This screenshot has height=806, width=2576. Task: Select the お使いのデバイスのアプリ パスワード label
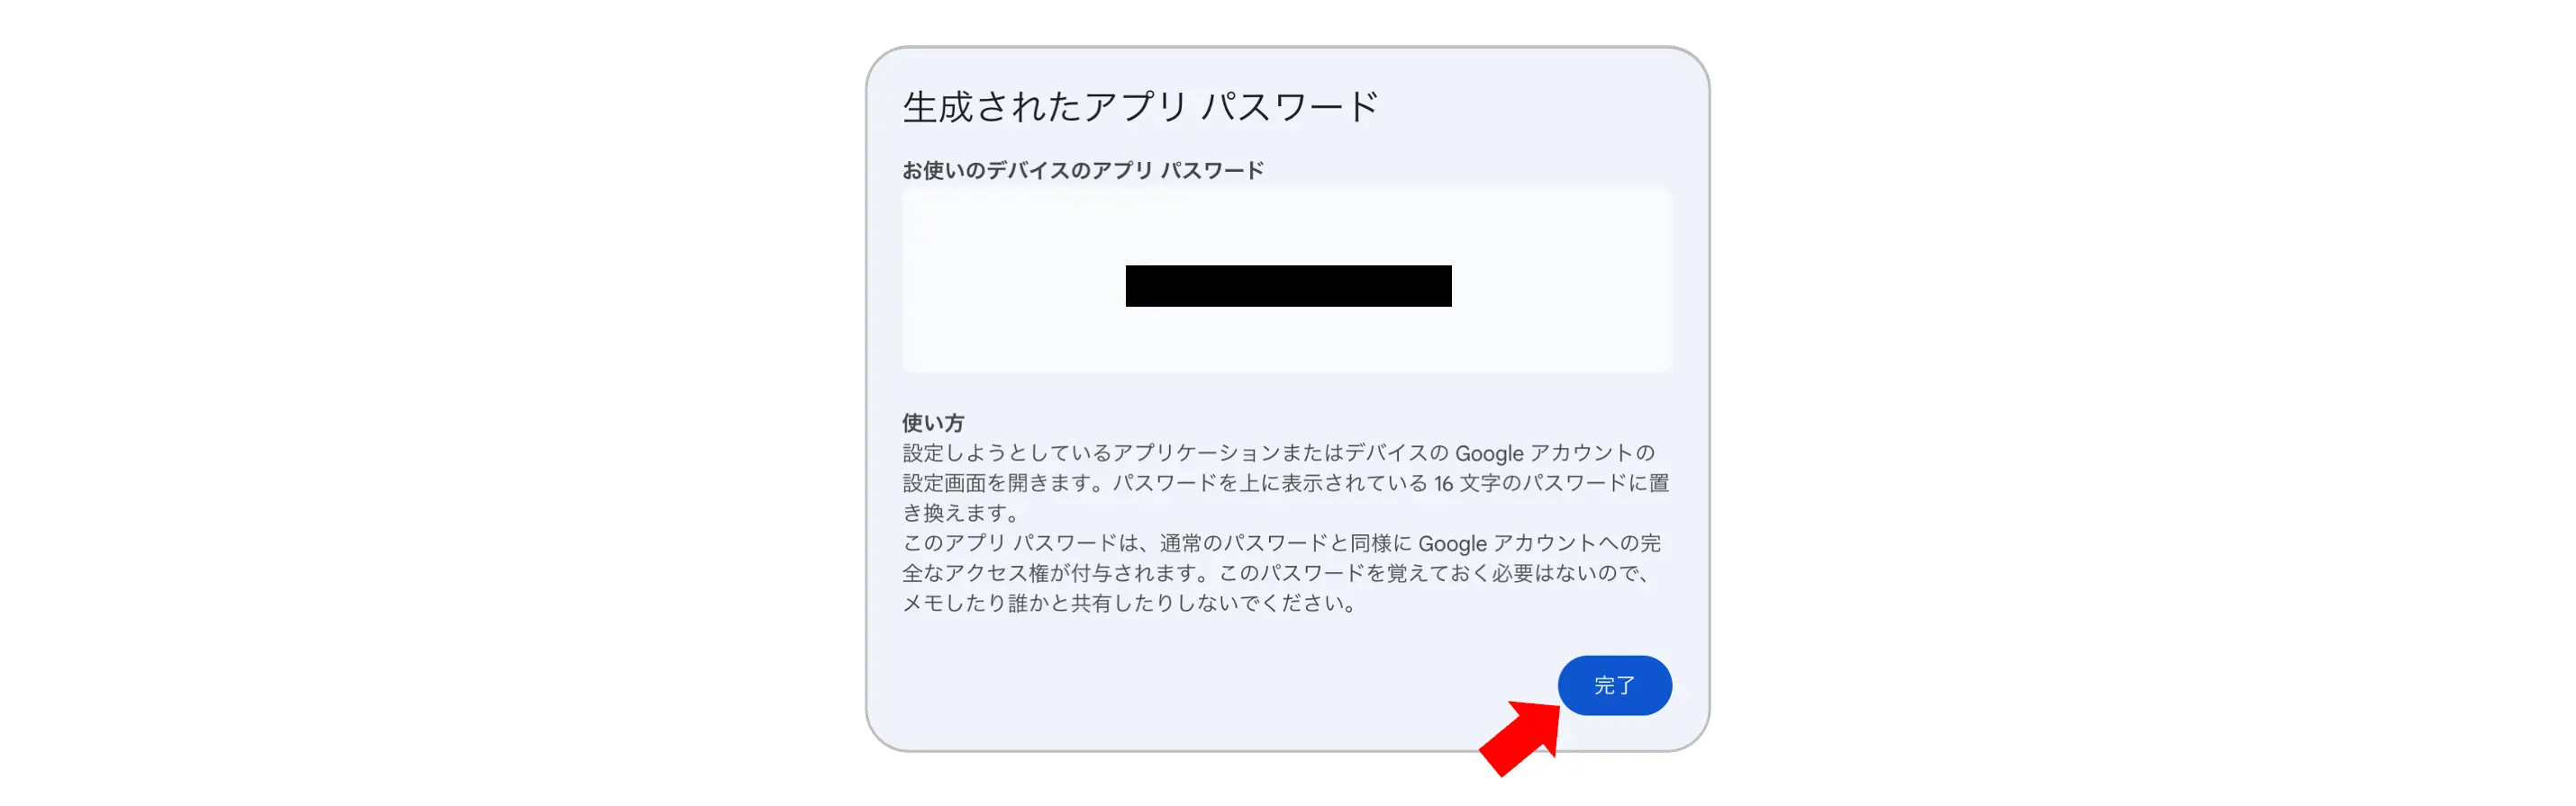[1083, 171]
